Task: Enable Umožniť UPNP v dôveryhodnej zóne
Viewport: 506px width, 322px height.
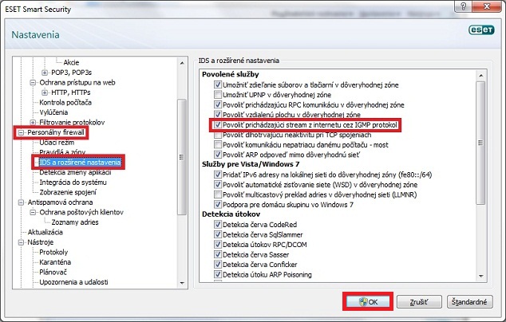Action: click(x=218, y=95)
